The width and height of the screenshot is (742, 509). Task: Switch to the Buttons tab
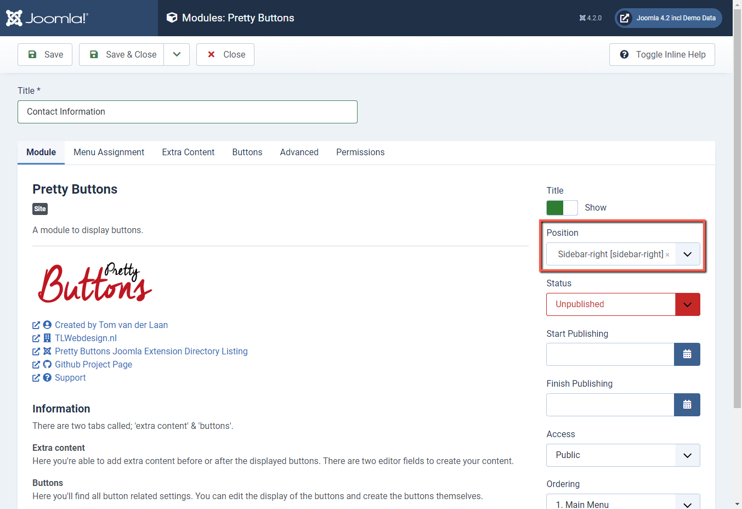pos(247,152)
